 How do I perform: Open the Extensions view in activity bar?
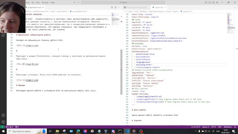[3, 35]
